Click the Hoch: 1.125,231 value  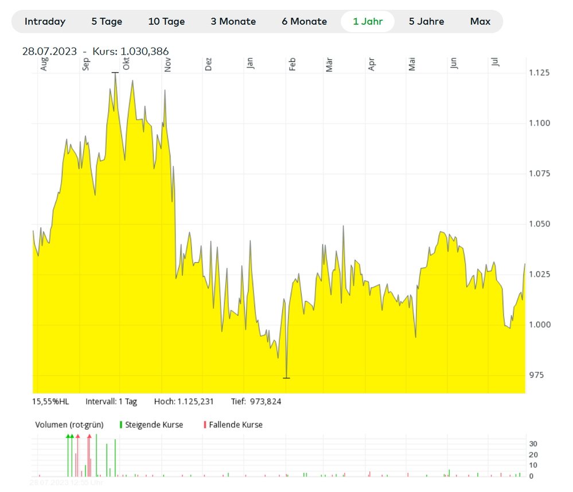184,402
